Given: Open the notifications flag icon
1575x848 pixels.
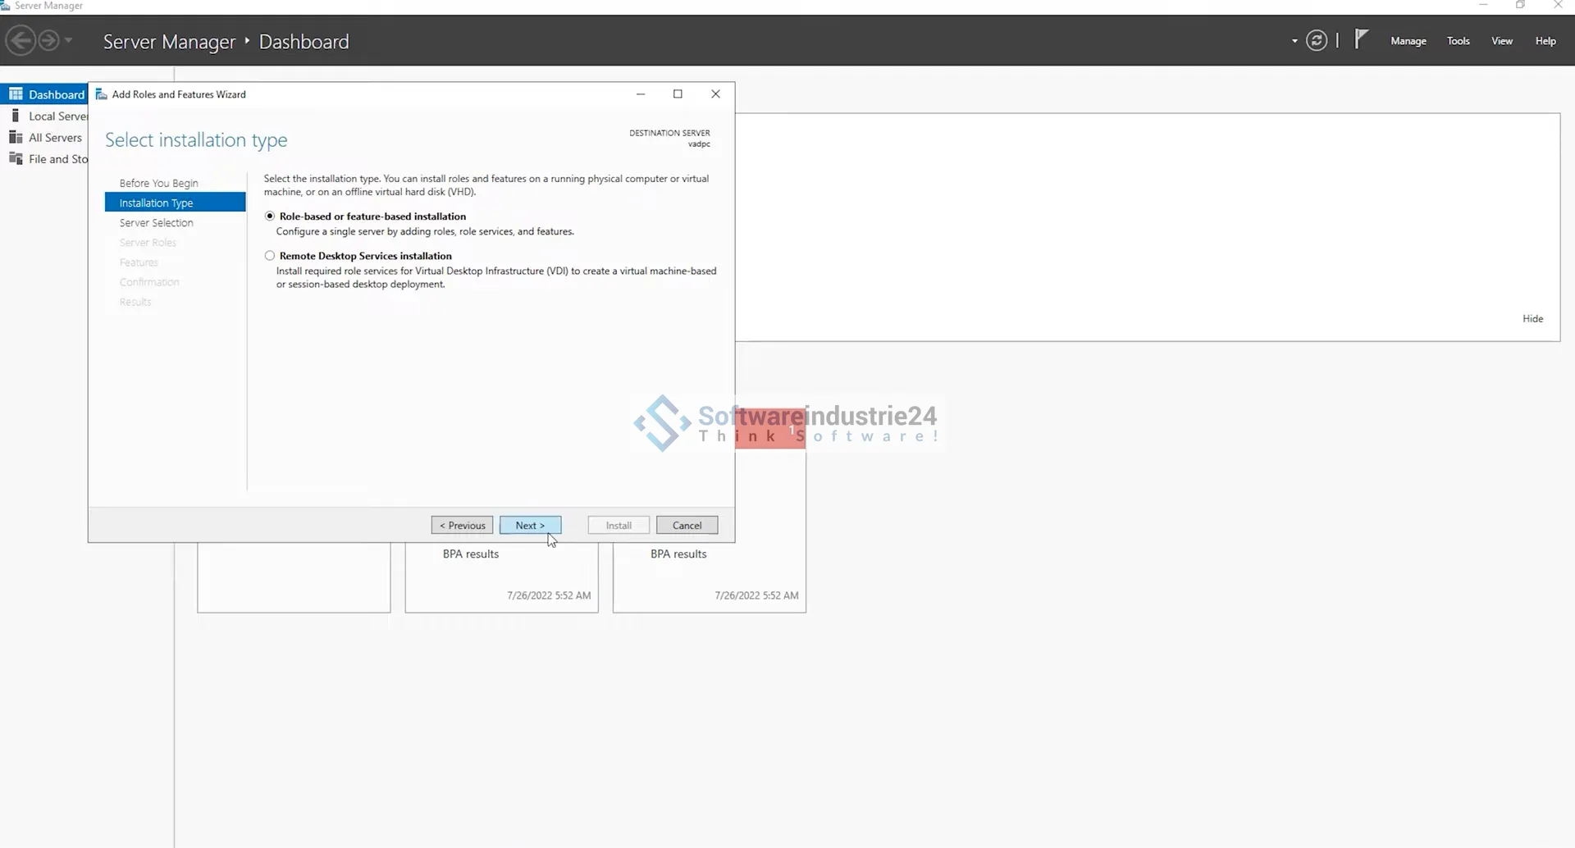Looking at the screenshot, I should click(x=1361, y=39).
